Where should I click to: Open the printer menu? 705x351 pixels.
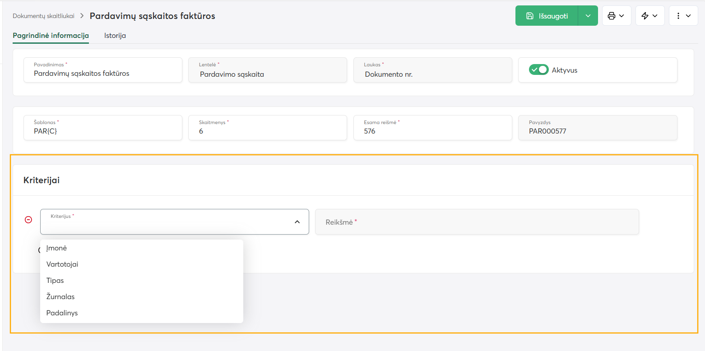tap(617, 16)
